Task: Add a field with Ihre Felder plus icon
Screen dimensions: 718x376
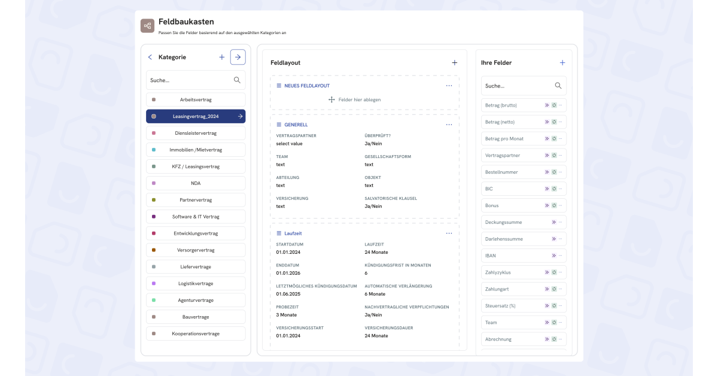Action: tap(562, 62)
